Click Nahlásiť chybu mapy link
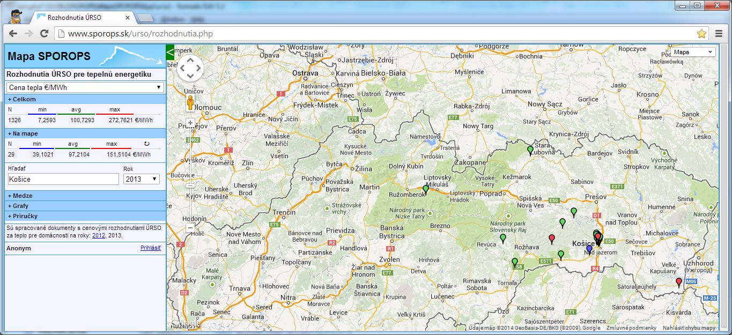 (689, 327)
